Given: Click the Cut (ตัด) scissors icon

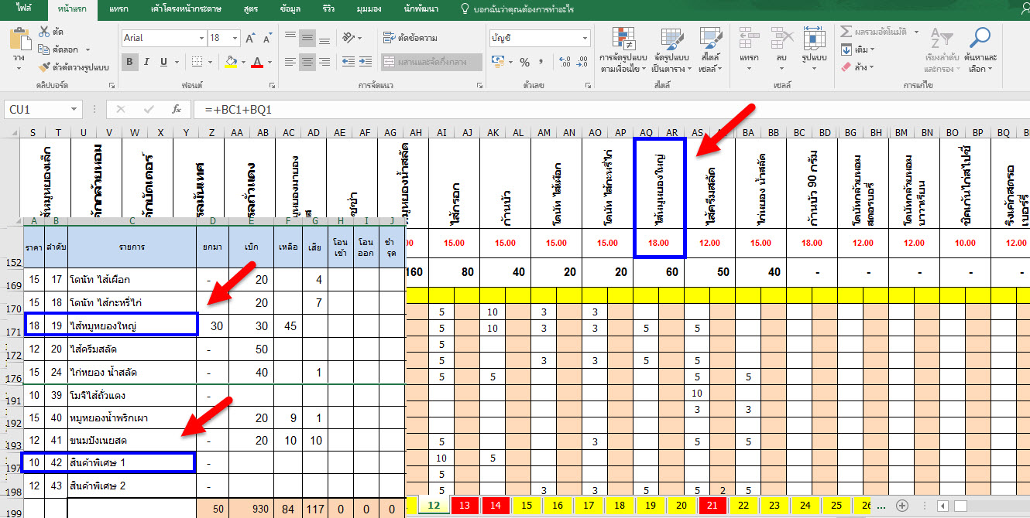Looking at the screenshot, I should pyautogui.click(x=43, y=32).
